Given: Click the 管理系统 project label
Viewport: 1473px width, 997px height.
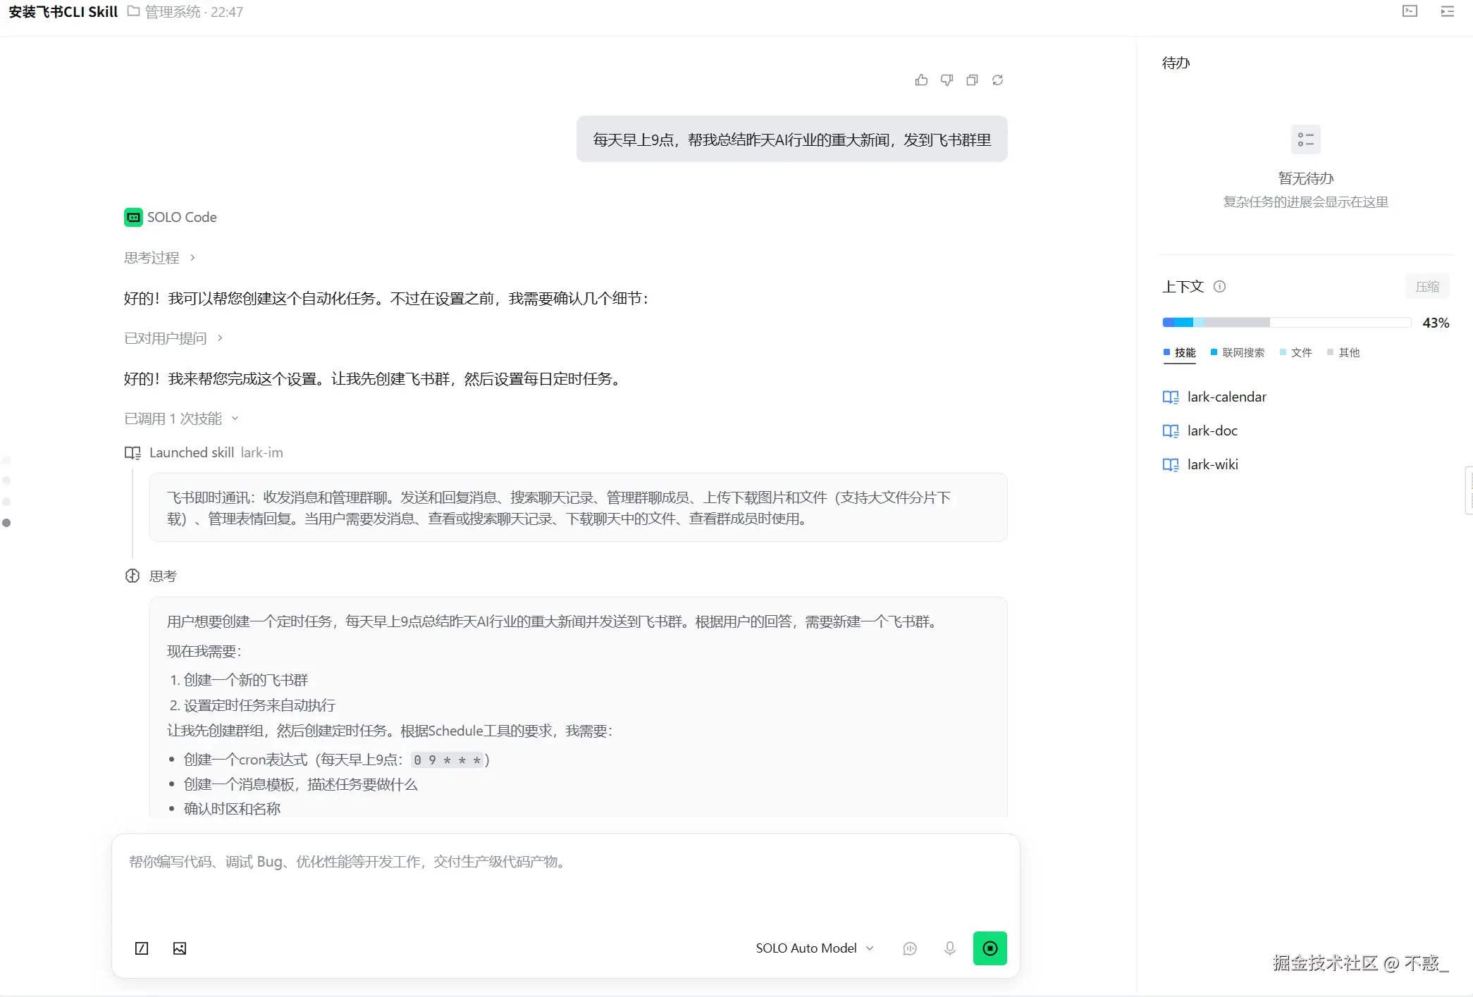Looking at the screenshot, I should [173, 12].
